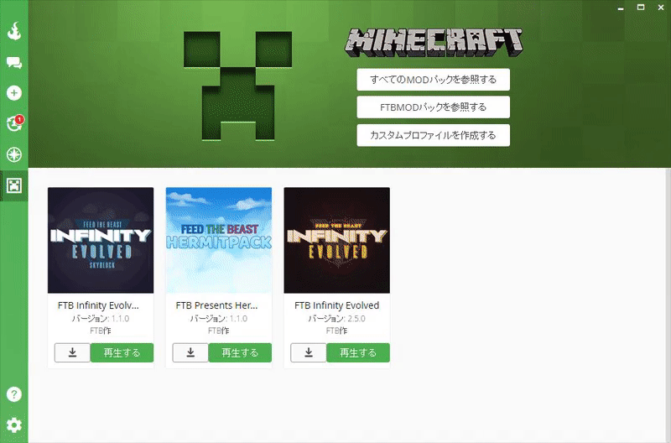Open the sync updates icon with notification badge

(x=14, y=123)
